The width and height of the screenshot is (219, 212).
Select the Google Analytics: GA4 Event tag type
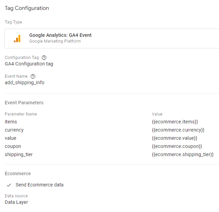tap(112, 39)
